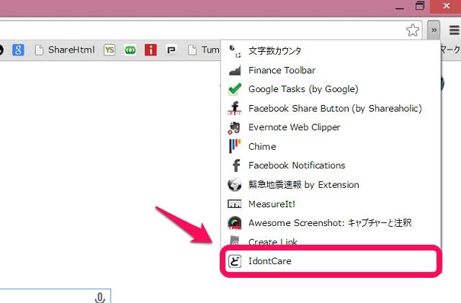Viewport: 461px width, 303px height.
Task: Open Finance Toolbar extension
Action: pyautogui.click(x=282, y=71)
